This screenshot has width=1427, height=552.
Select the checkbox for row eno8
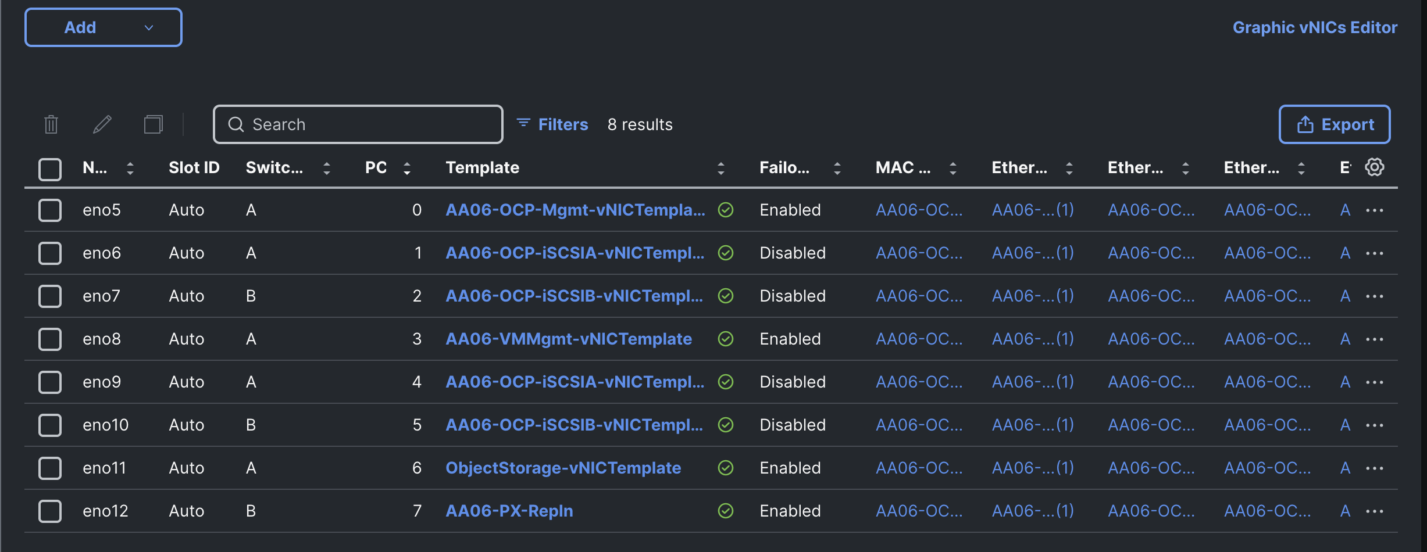pyautogui.click(x=50, y=339)
